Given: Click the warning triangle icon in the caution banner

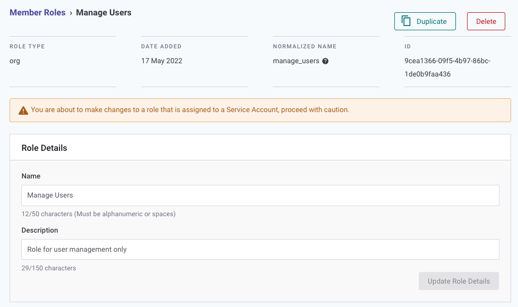Looking at the screenshot, I should [x=23, y=110].
